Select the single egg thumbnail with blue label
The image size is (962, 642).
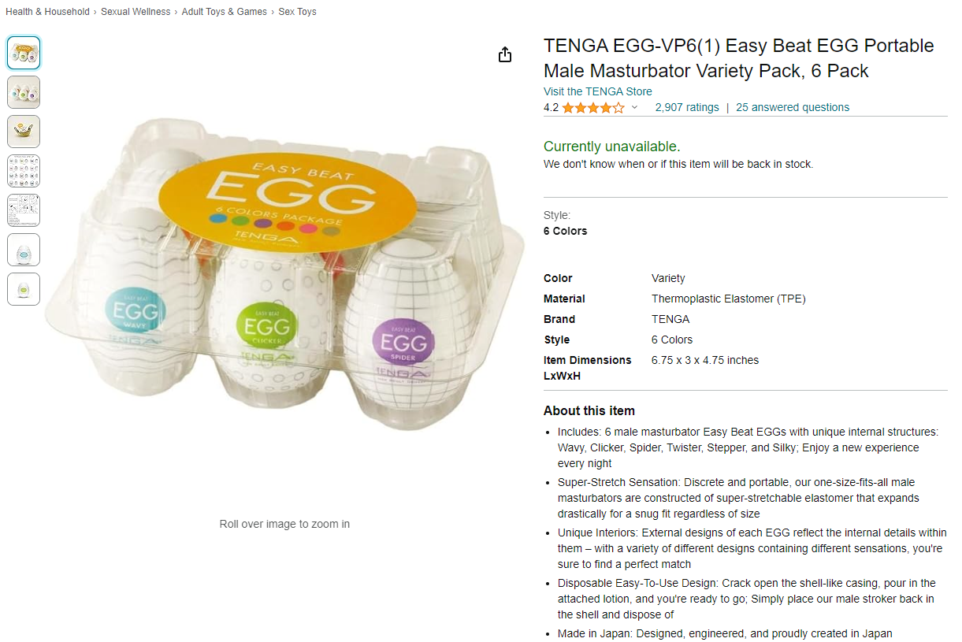pos(24,250)
